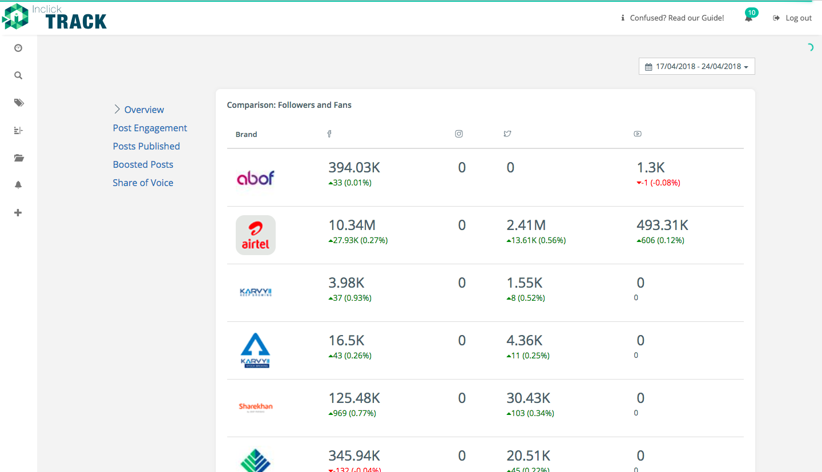Click the Twitter column header icon
This screenshot has width=822, height=472.
(x=507, y=134)
